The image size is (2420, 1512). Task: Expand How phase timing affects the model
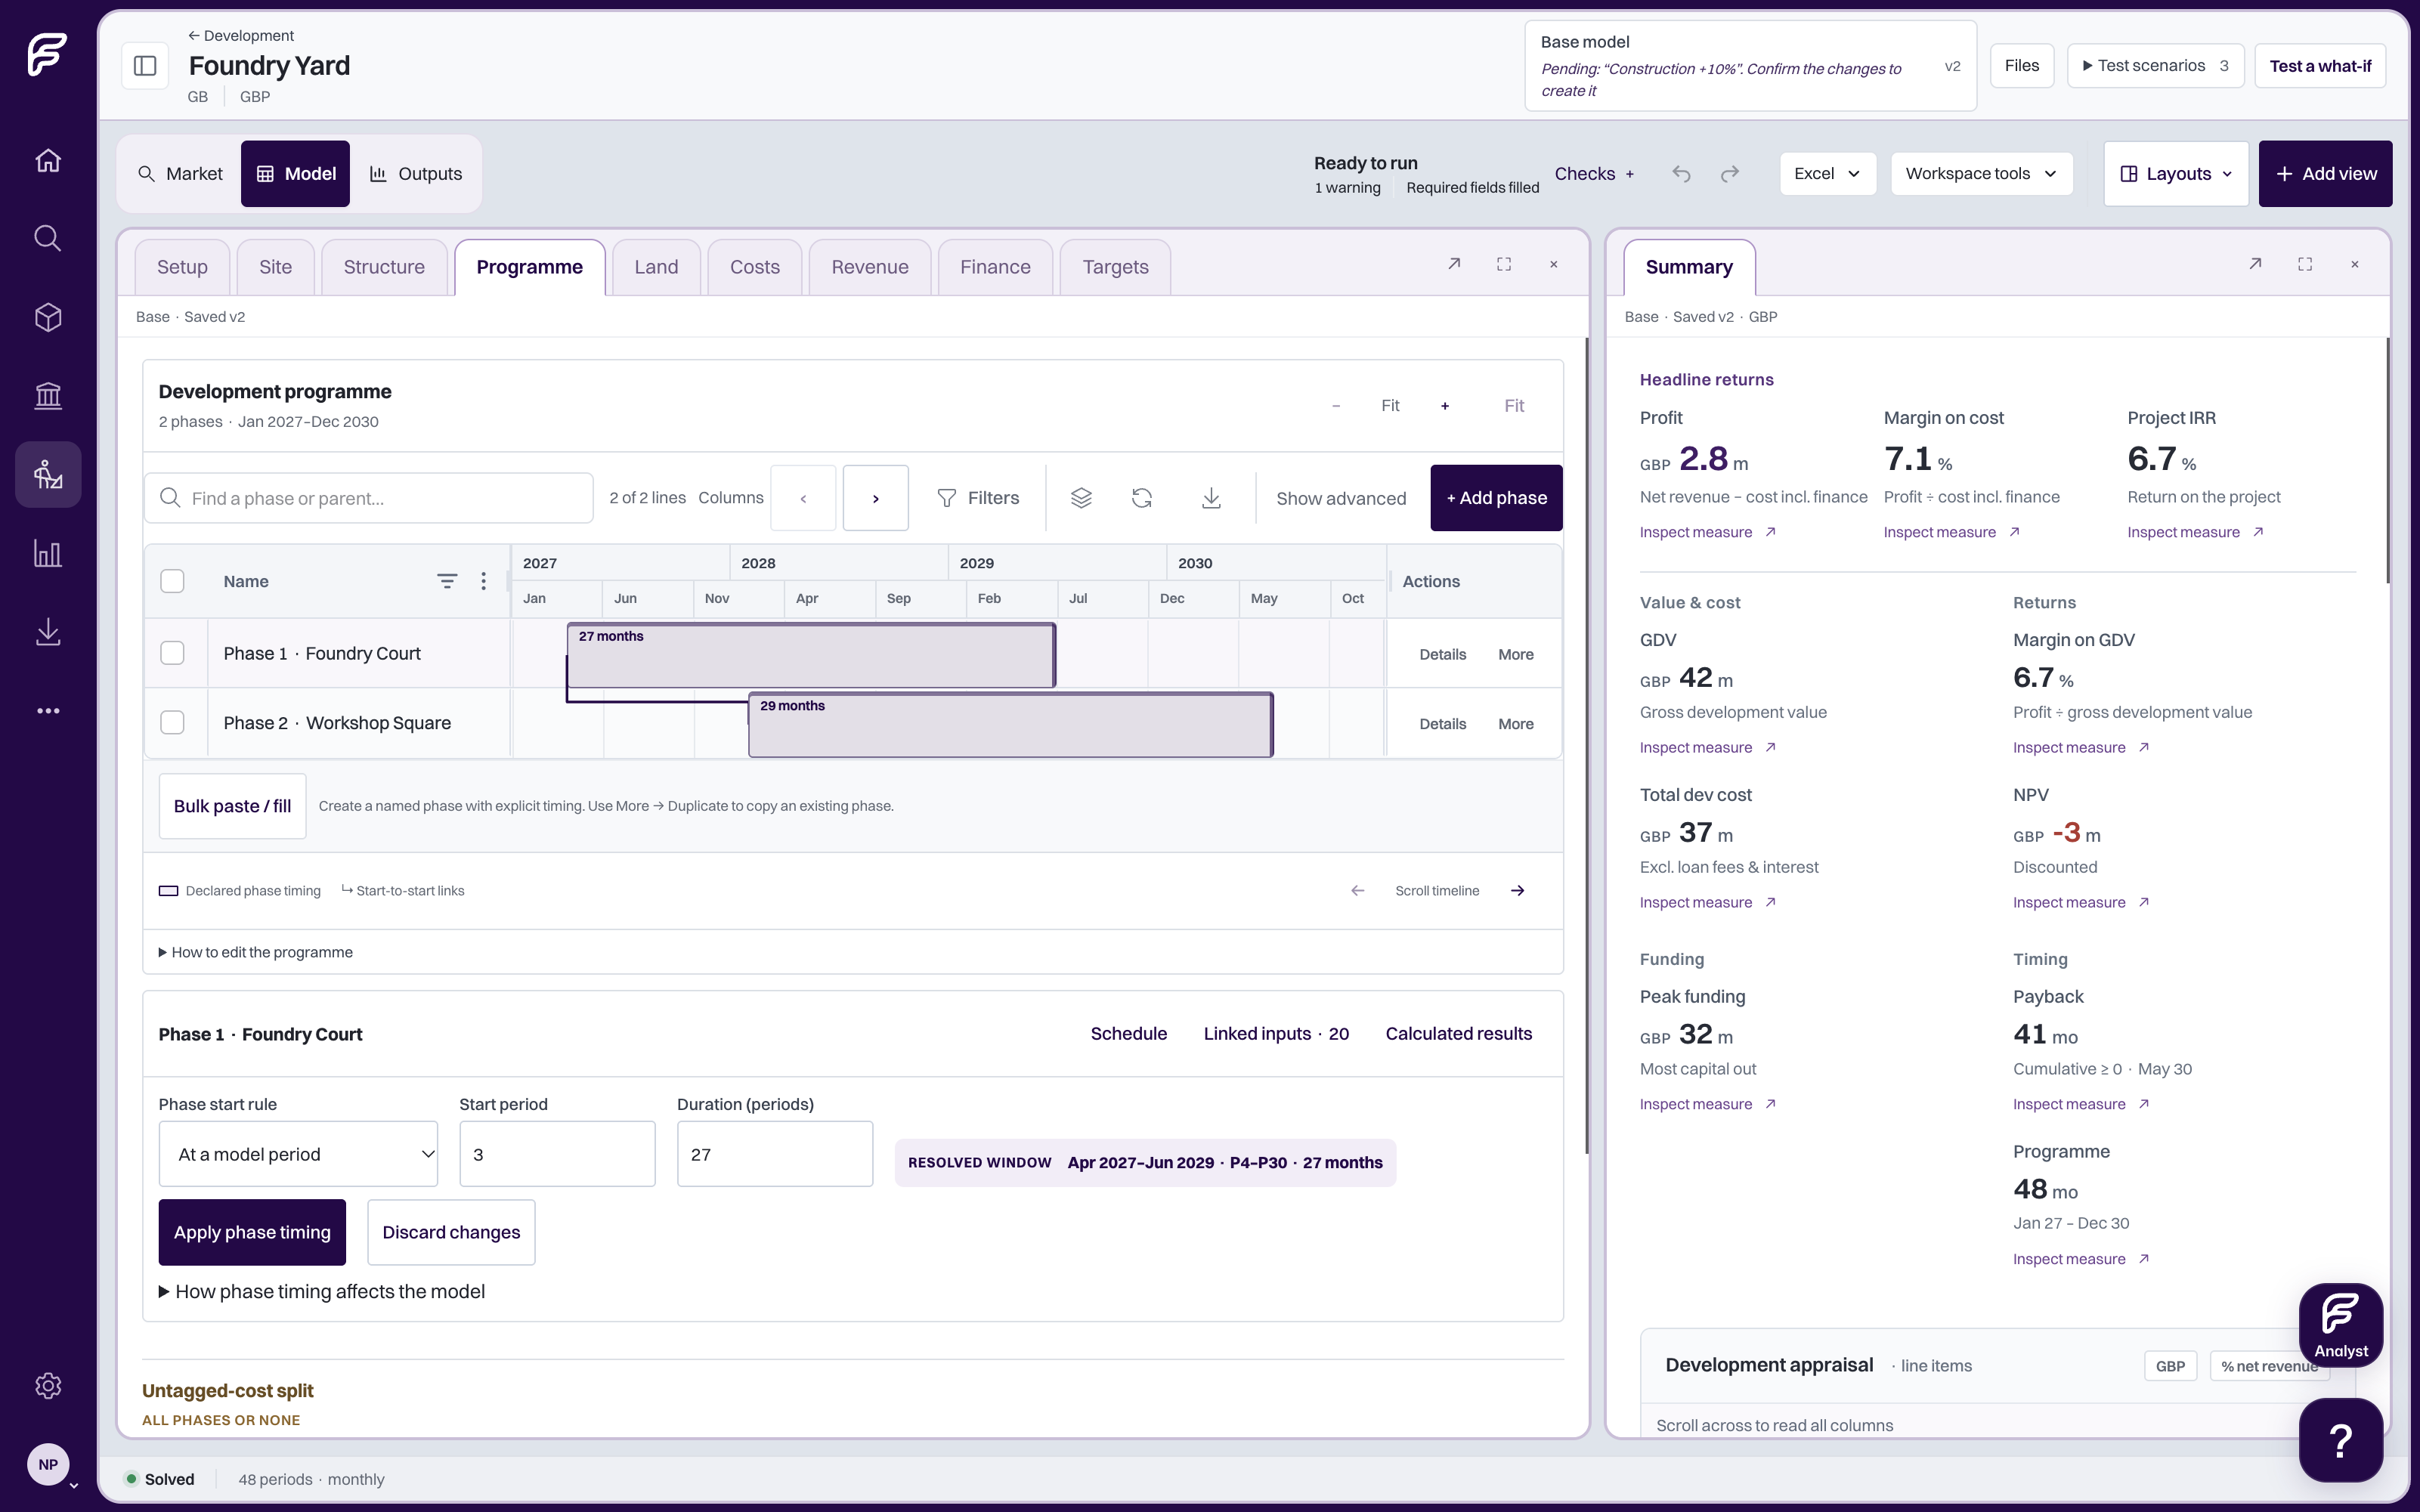pyautogui.click(x=321, y=1291)
